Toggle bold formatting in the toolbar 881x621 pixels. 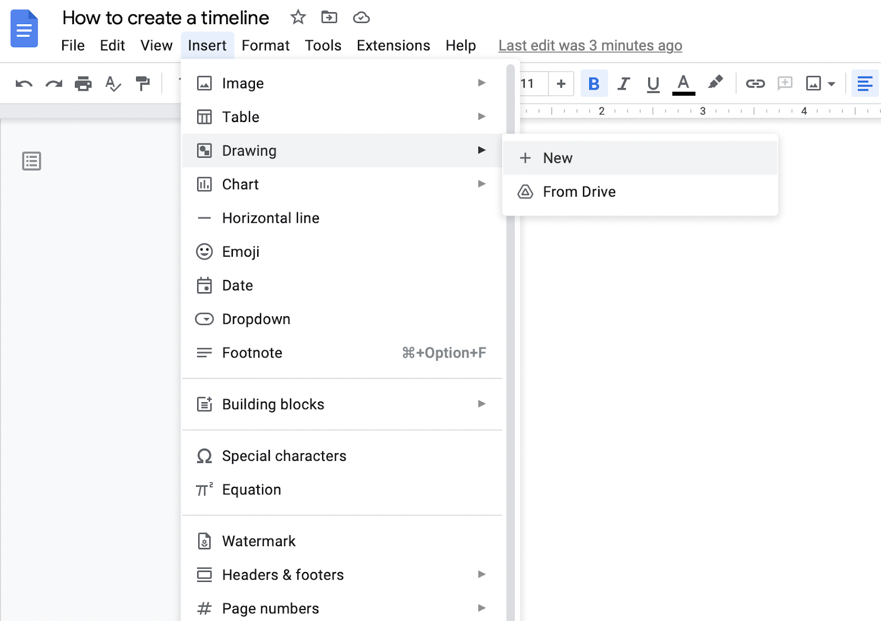pos(594,84)
